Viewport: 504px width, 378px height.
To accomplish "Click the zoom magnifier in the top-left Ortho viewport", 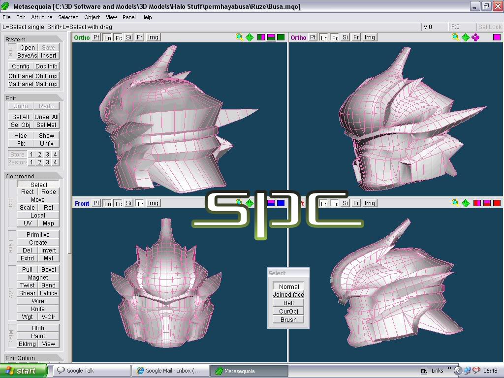I will (x=239, y=37).
